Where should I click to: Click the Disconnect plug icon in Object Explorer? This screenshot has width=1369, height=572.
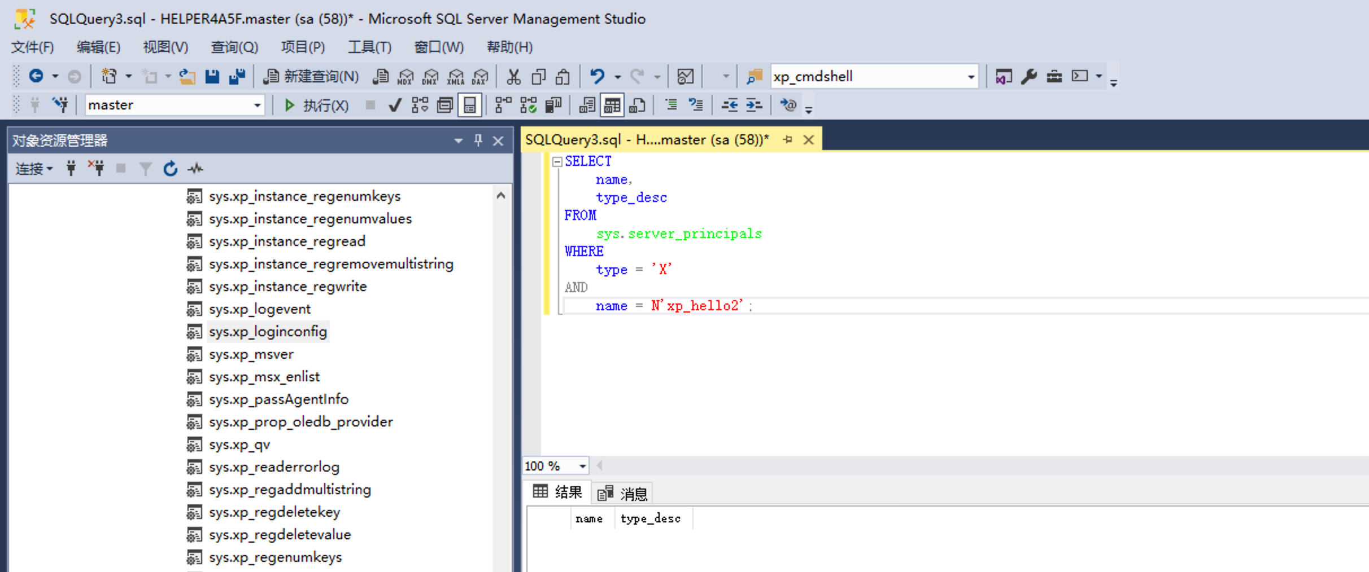96,168
